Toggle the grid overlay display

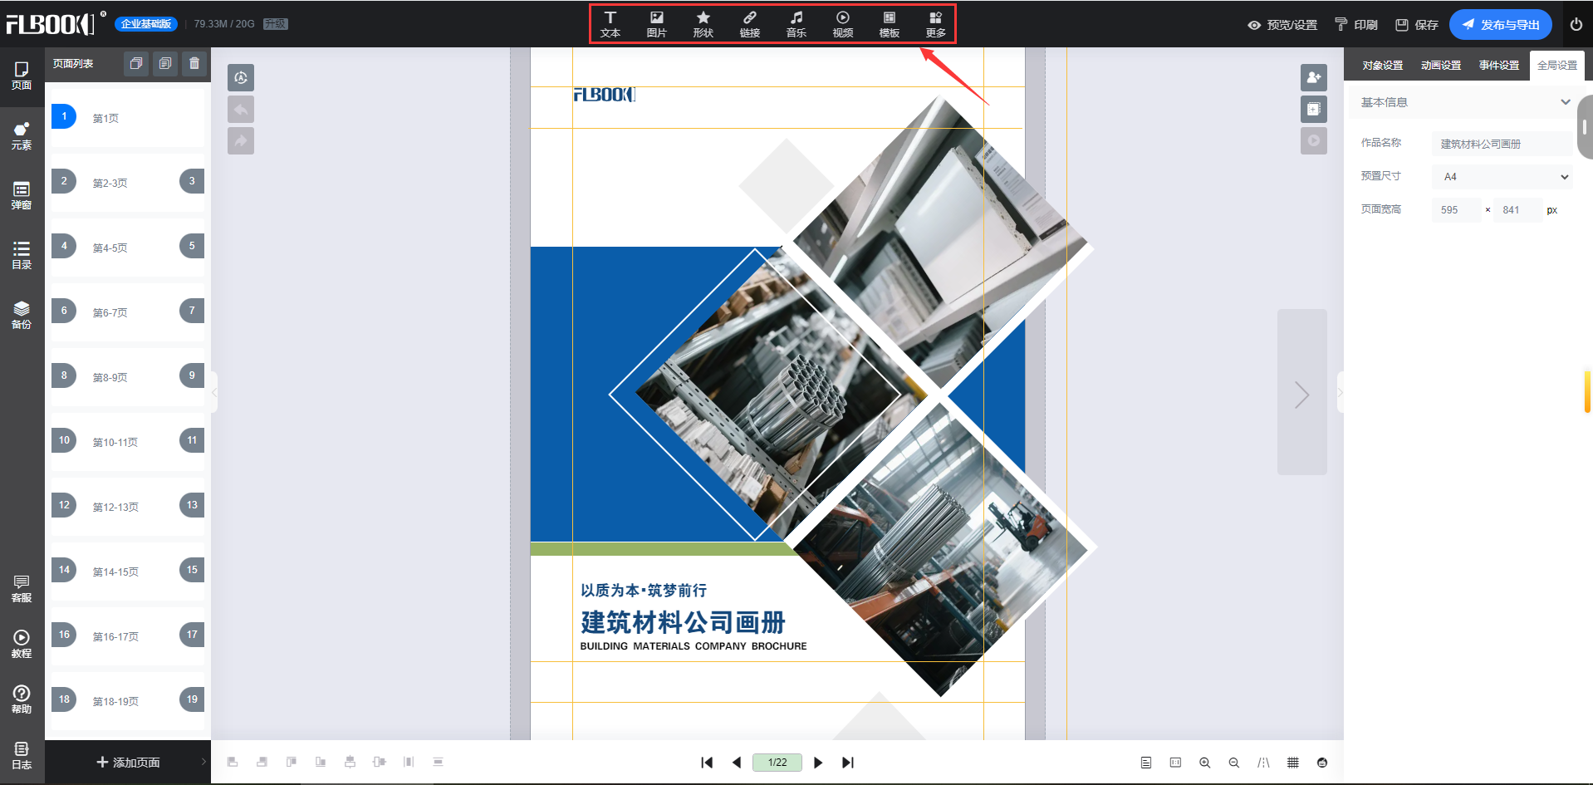(1292, 762)
